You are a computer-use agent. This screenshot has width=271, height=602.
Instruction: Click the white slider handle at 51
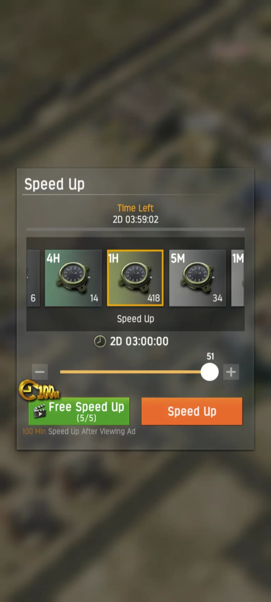click(210, 372)
